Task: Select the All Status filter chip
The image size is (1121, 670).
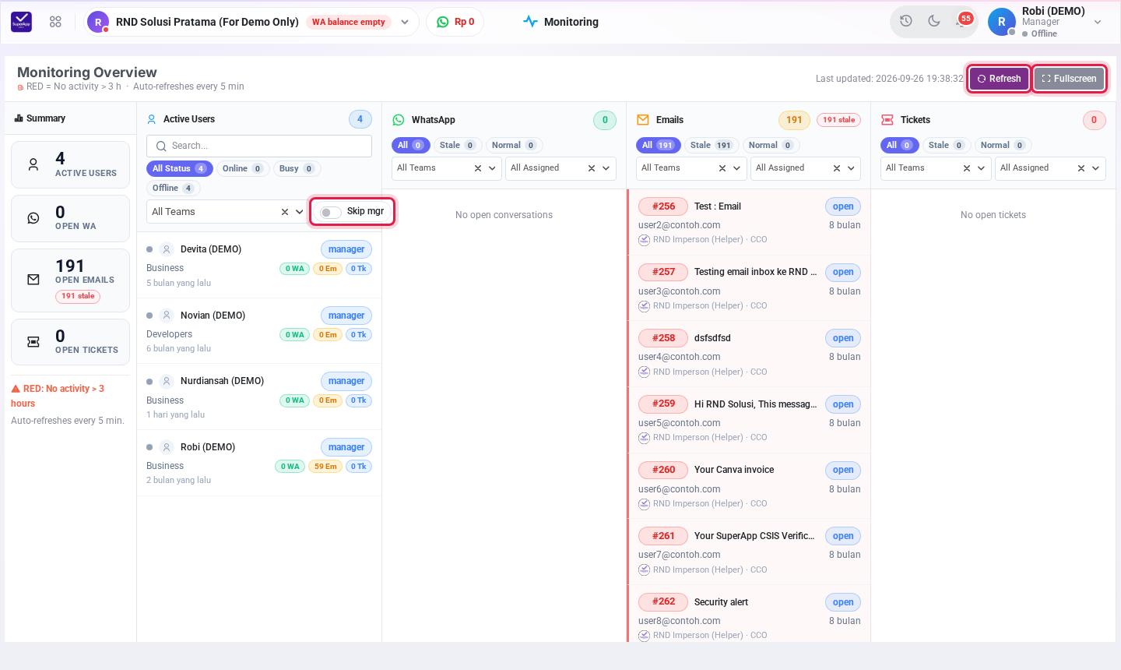Action: (x=179, y=168)
